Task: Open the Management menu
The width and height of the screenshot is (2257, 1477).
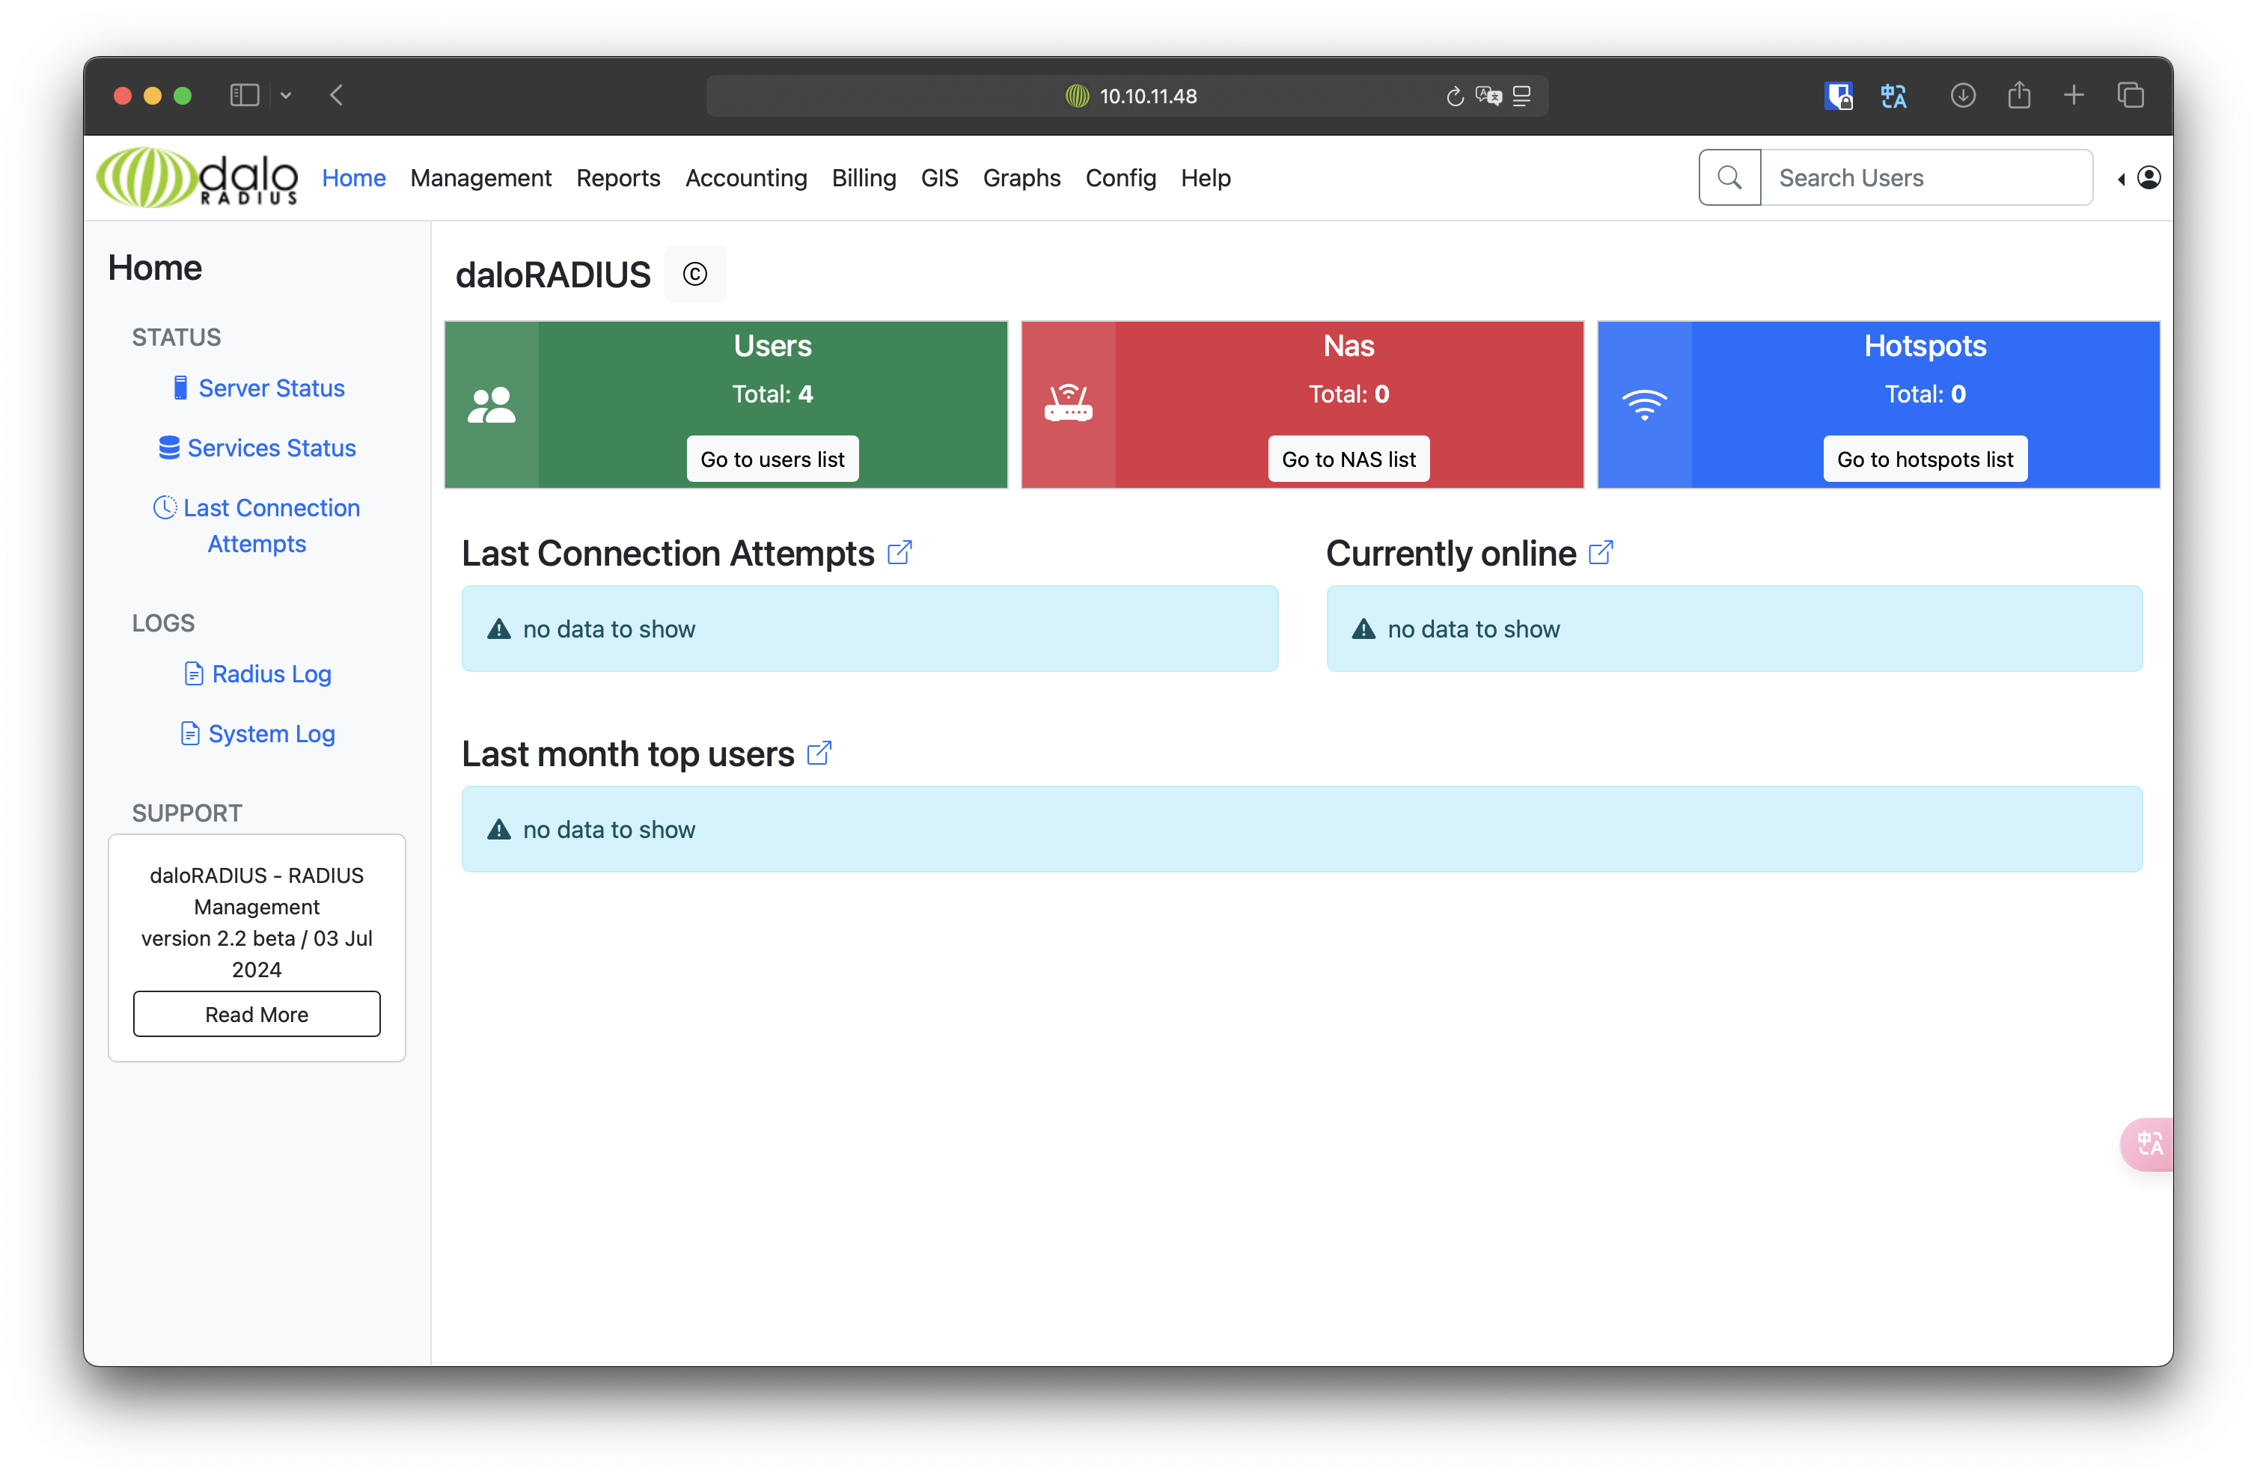Action: [x=480, y=177]
